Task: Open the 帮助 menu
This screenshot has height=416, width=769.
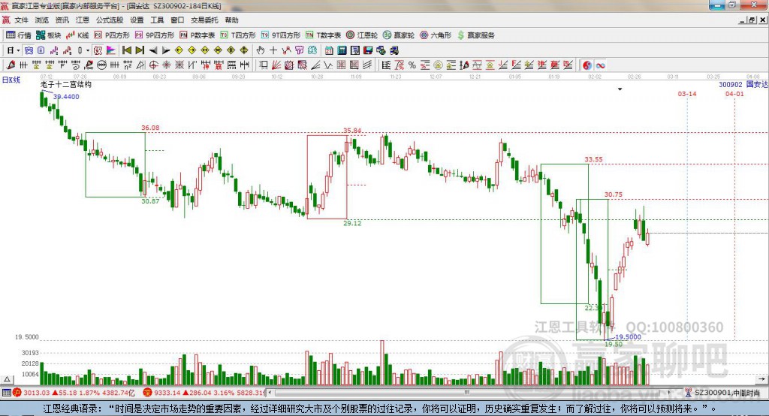Action: [231, 20]
